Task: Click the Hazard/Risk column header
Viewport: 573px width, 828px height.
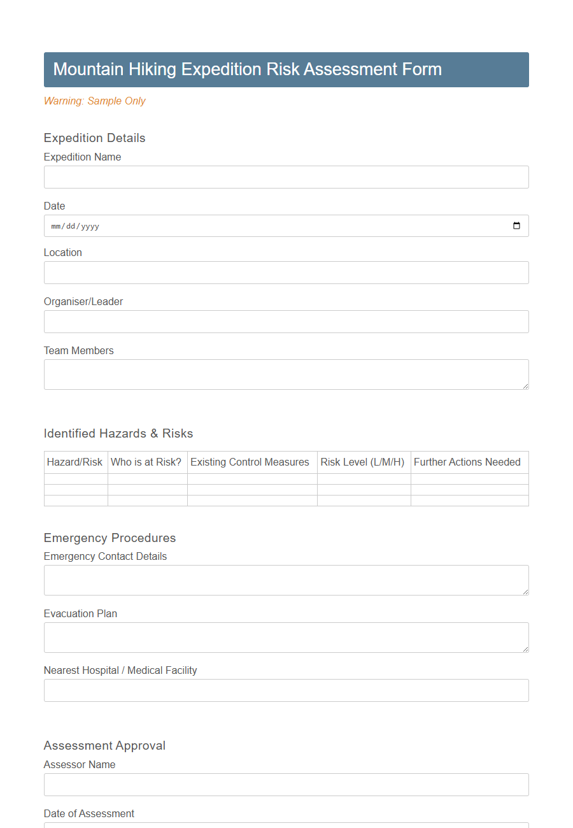Action: (76, 462)
